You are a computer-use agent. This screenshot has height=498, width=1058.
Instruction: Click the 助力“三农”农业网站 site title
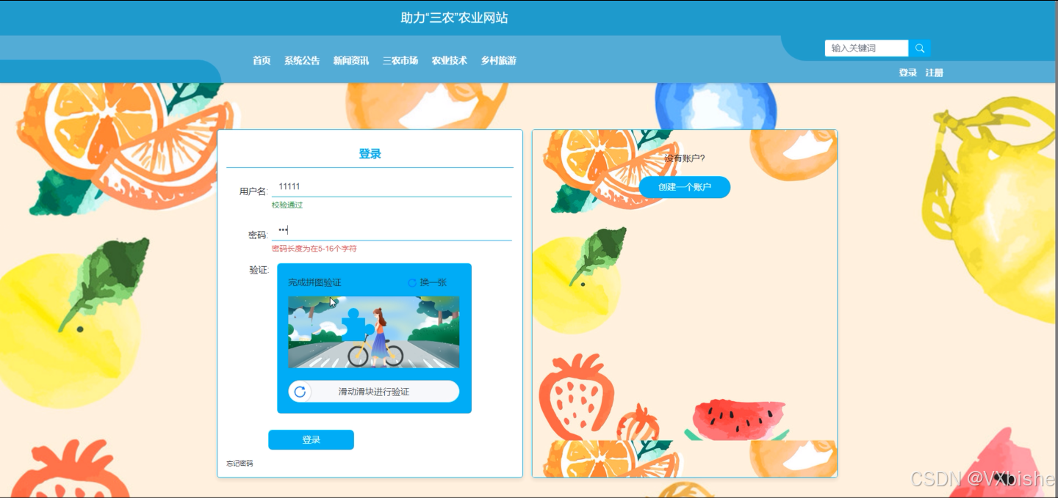pos(454,18)
